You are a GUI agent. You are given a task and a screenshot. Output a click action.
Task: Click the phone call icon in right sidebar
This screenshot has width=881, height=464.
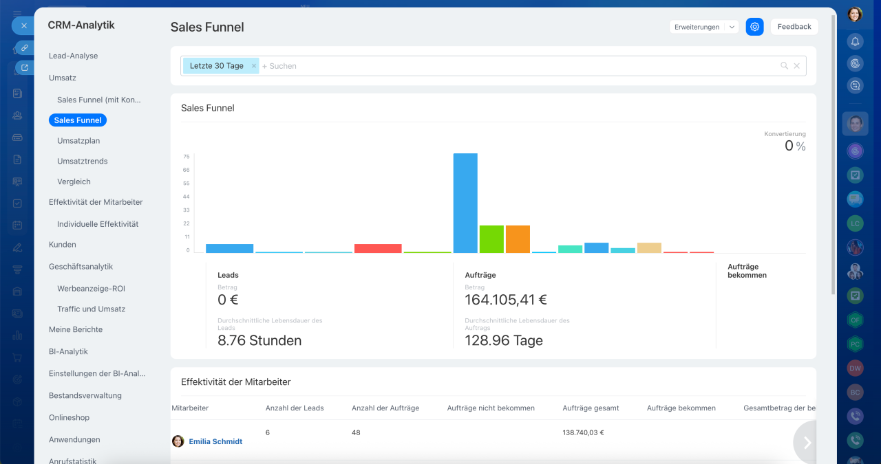[855, 416]
